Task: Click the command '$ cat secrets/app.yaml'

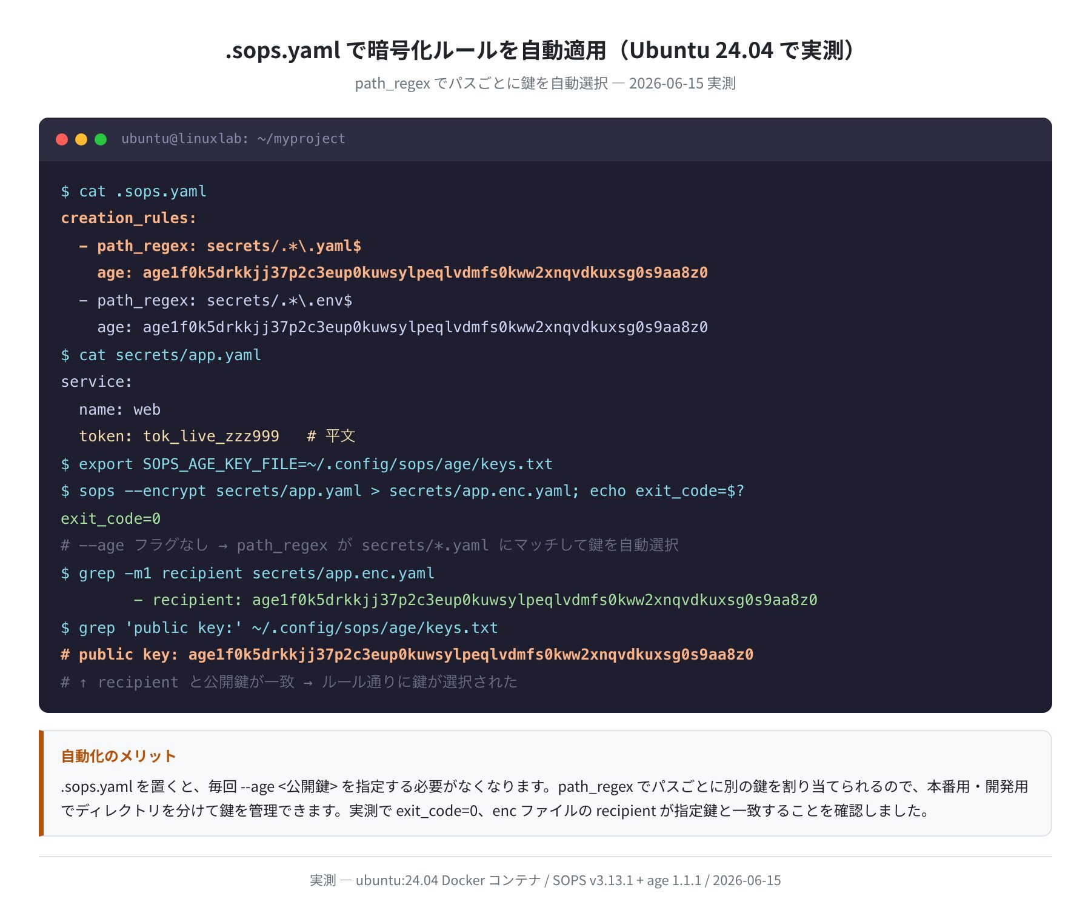Action: point(161,355)
